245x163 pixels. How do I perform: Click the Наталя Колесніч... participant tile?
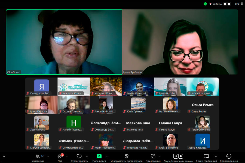tap(170, 105)
